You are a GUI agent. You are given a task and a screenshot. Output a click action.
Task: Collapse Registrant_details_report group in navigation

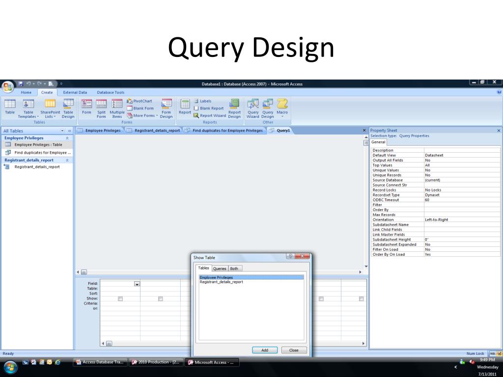point(67,160)
